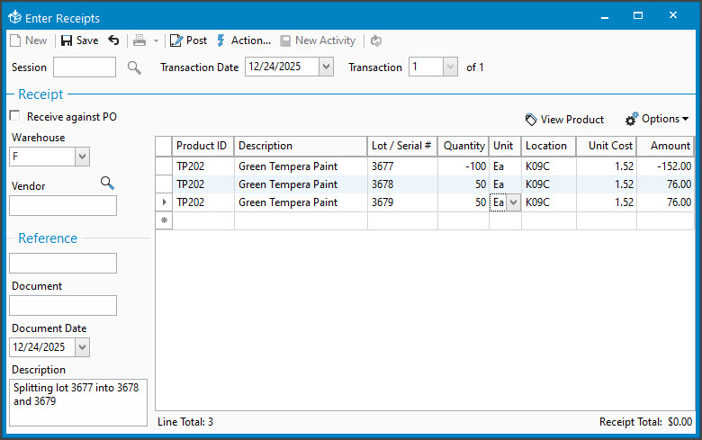Click the Session text field
Screen dimensions: 702x440
(85, 67)
